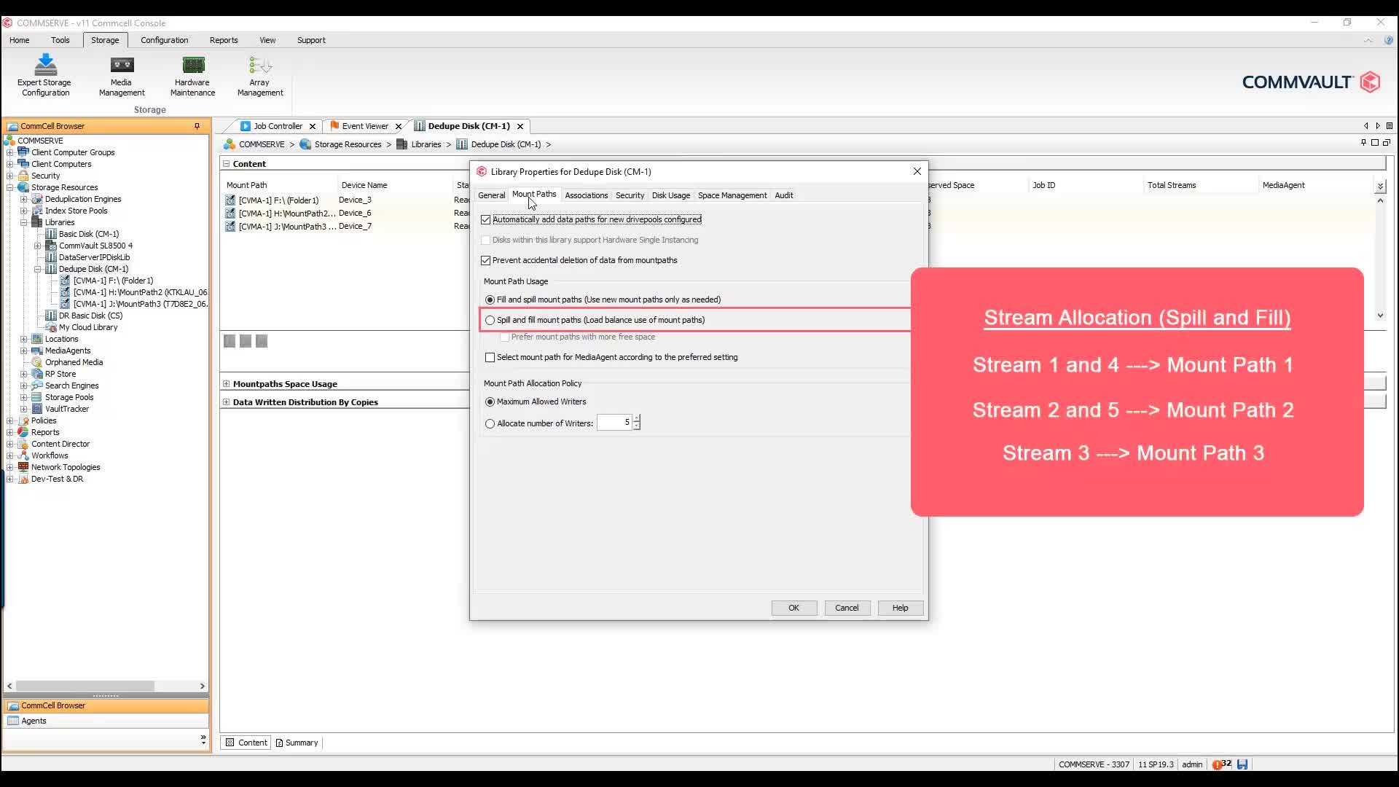This screenshot has height=787, width=1399.
Task: Uncheck Prevent accidental deletion of data from mountpaths
Action: pos(487,260)
